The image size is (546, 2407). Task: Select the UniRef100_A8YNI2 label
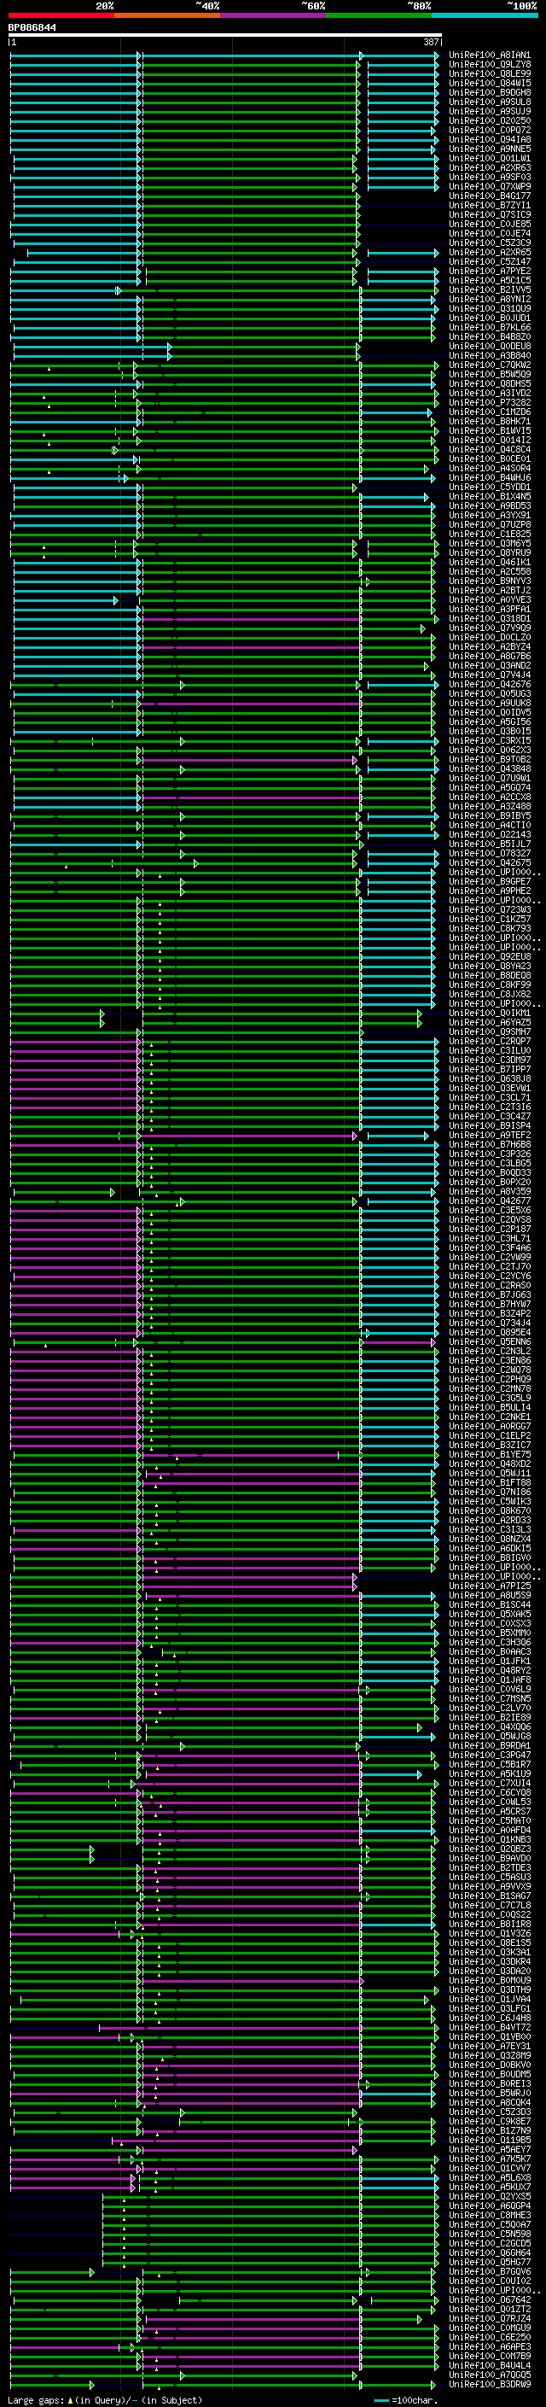[490, 299]
